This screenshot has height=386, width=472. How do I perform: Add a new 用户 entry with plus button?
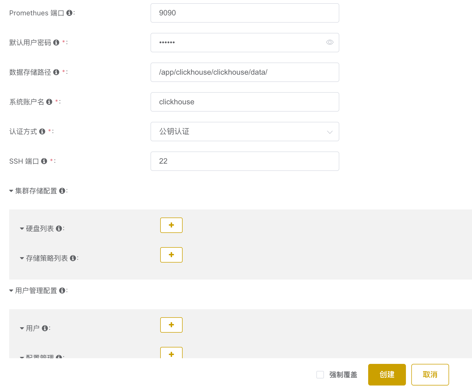(x=171, y=325)
